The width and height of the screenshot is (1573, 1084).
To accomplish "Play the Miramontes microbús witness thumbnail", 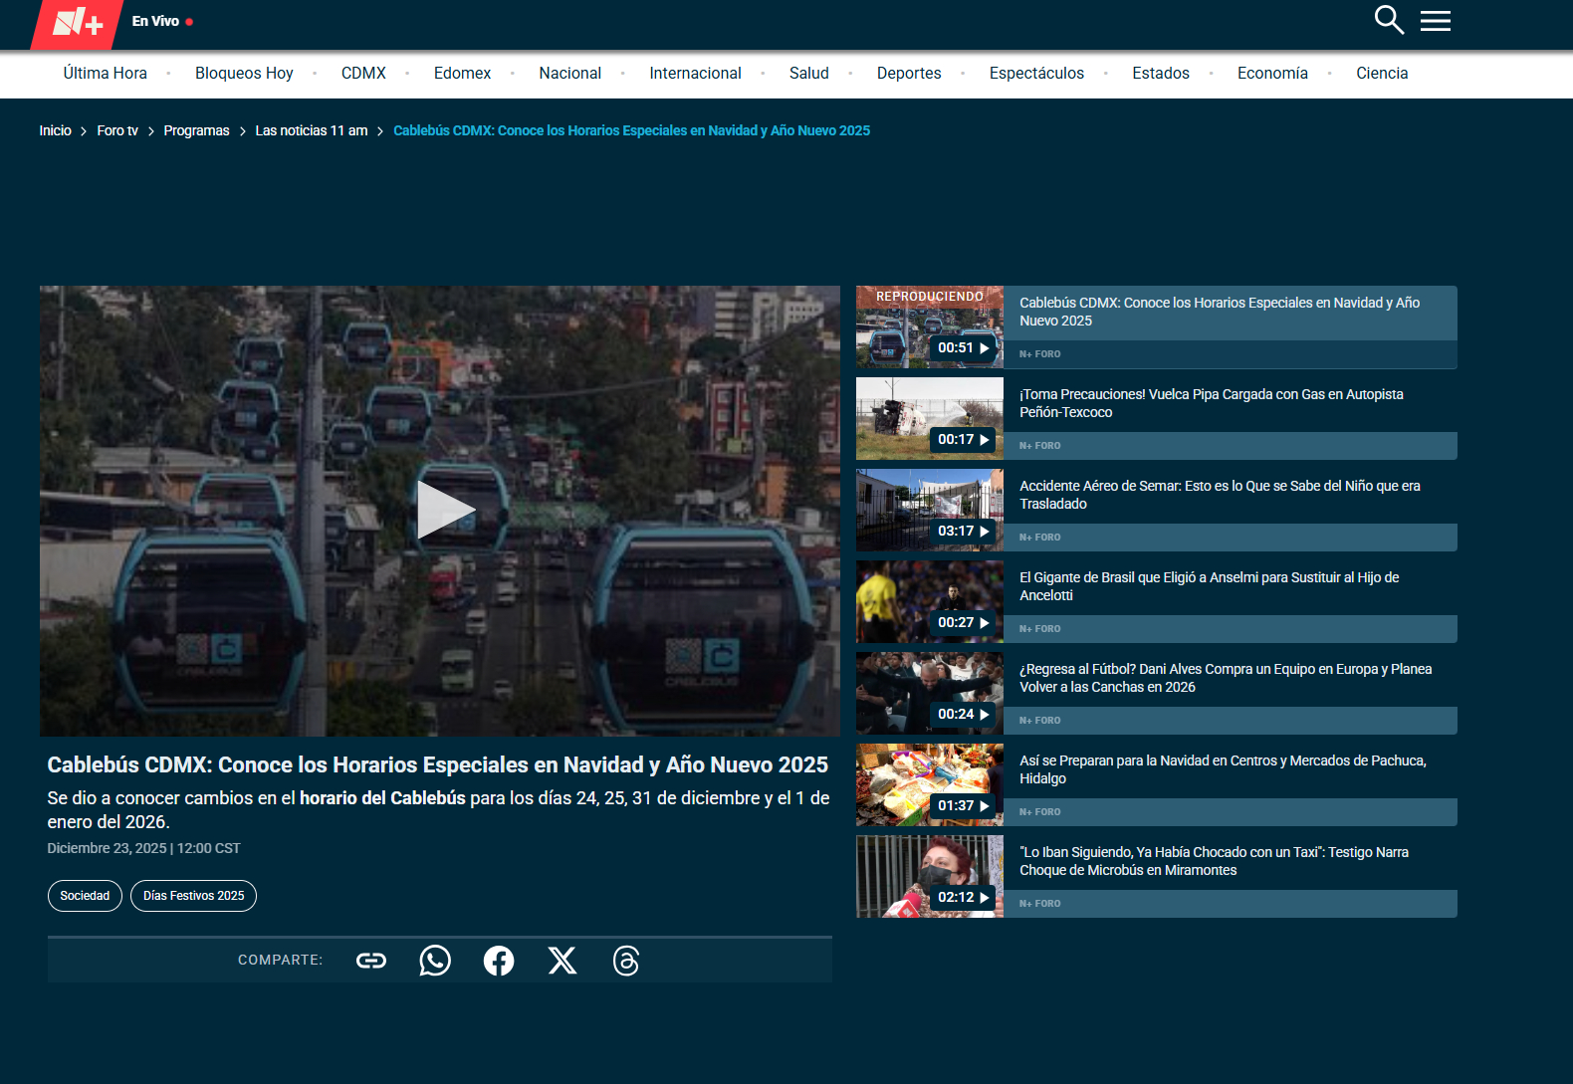I will click(930, 877).
